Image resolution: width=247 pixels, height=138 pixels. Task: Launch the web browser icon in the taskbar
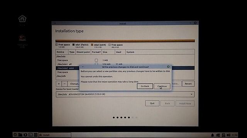point(25,135)
